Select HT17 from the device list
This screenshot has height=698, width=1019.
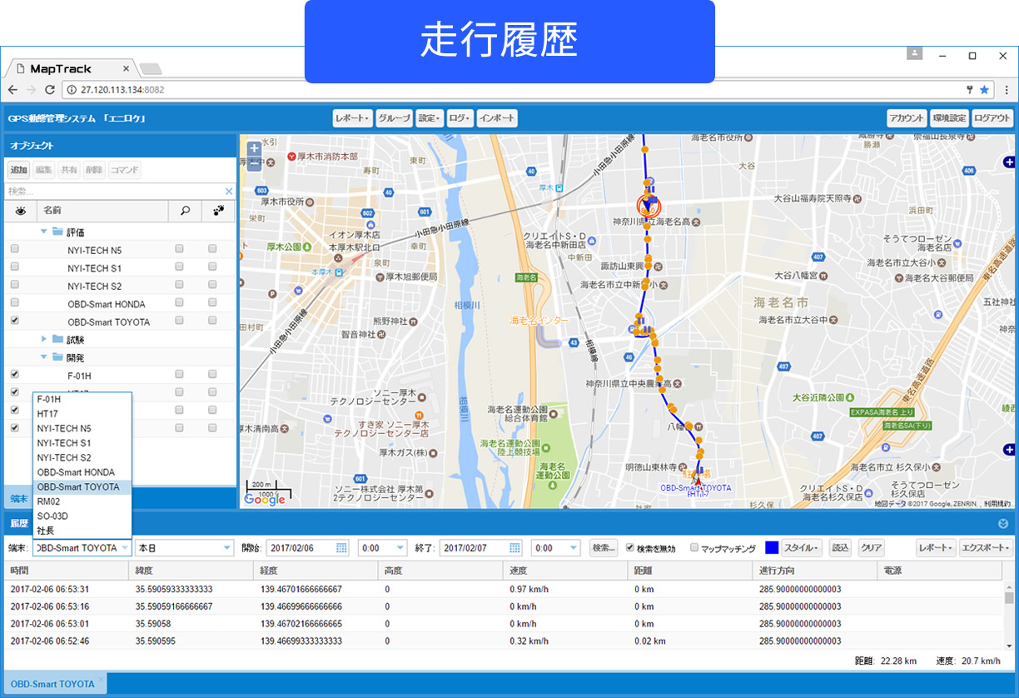[x=82, y=414]
